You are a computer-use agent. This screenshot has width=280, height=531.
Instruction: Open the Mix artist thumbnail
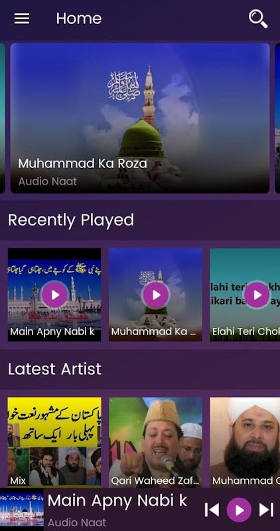(x=54, y=442)
